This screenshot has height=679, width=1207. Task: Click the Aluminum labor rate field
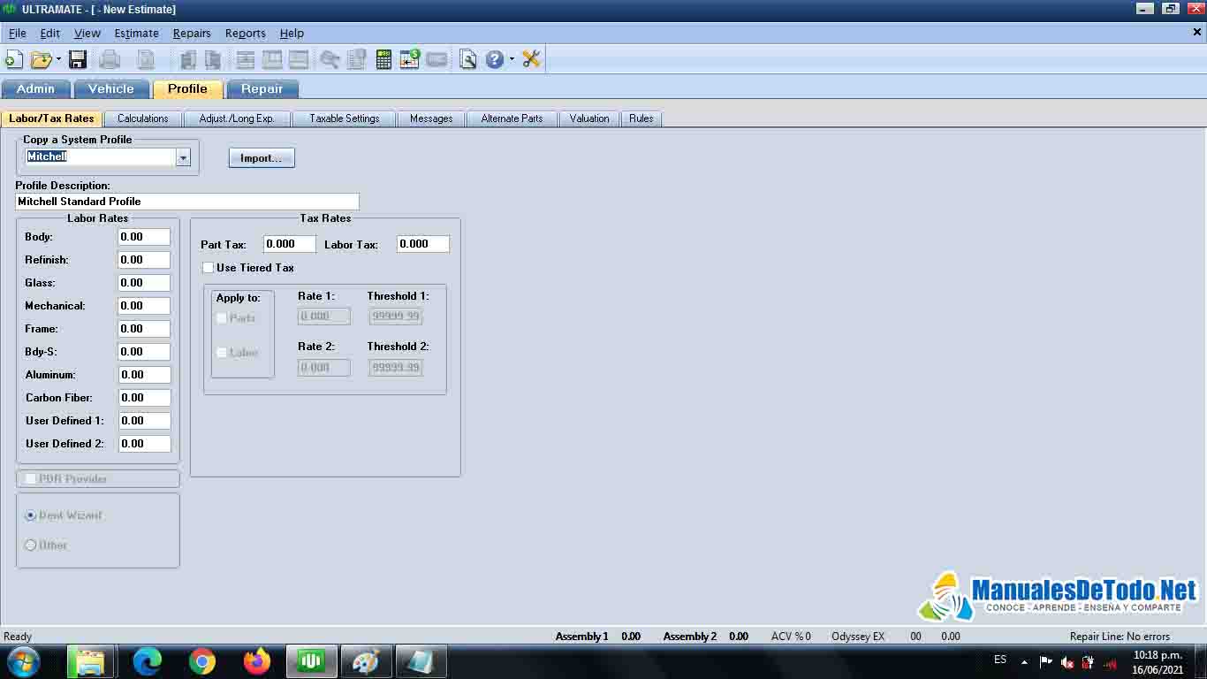144,375
